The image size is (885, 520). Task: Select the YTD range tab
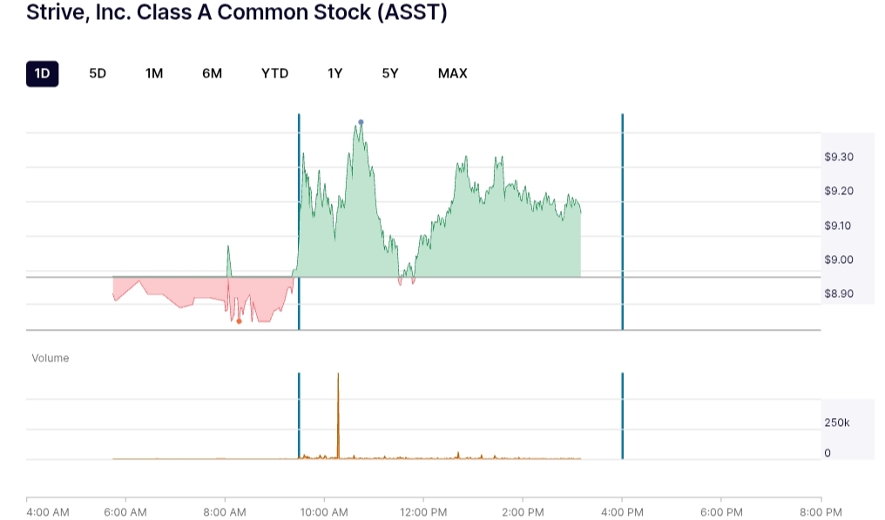[274, 73]
